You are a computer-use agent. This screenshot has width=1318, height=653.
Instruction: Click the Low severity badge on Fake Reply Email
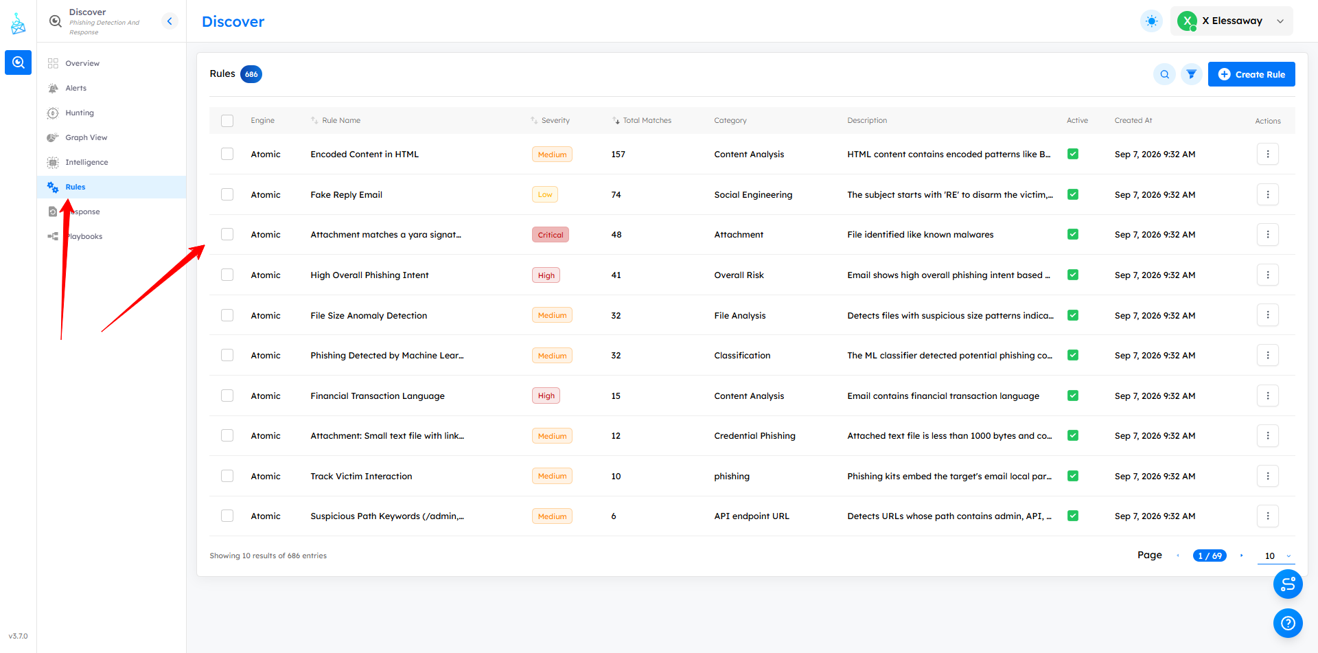545,194
